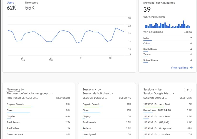Screen dimensions: 197x139
Task: Click the tallest bar in users per minute chart
Action: pyautogui.click(x=183, y=24)
